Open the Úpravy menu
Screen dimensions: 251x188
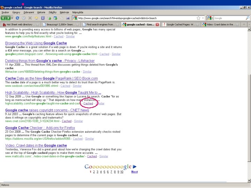(x=16, y=12)
